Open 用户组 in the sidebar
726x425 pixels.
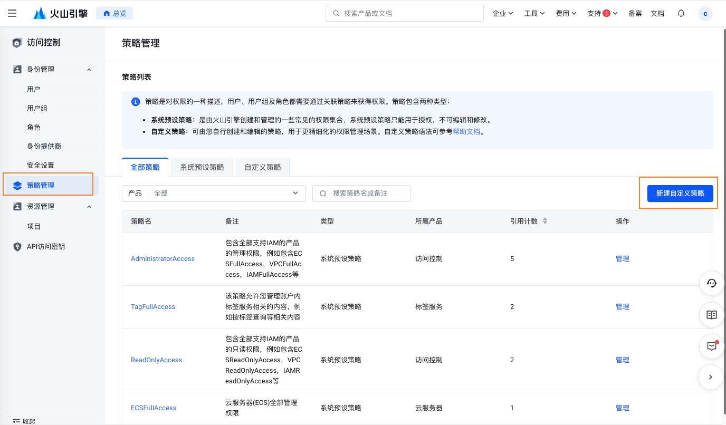[x=37, y=108]
